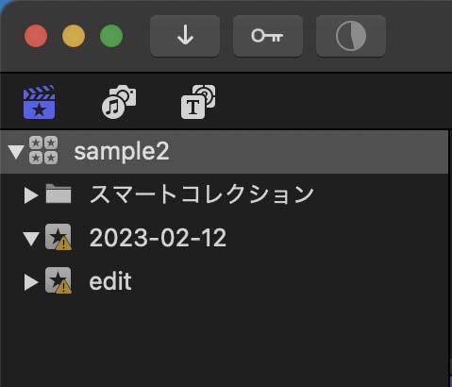The width and height of the screenshot is (452, 387).
Task: Open the Photos and Audio sidebar
Action: point(119,102)
